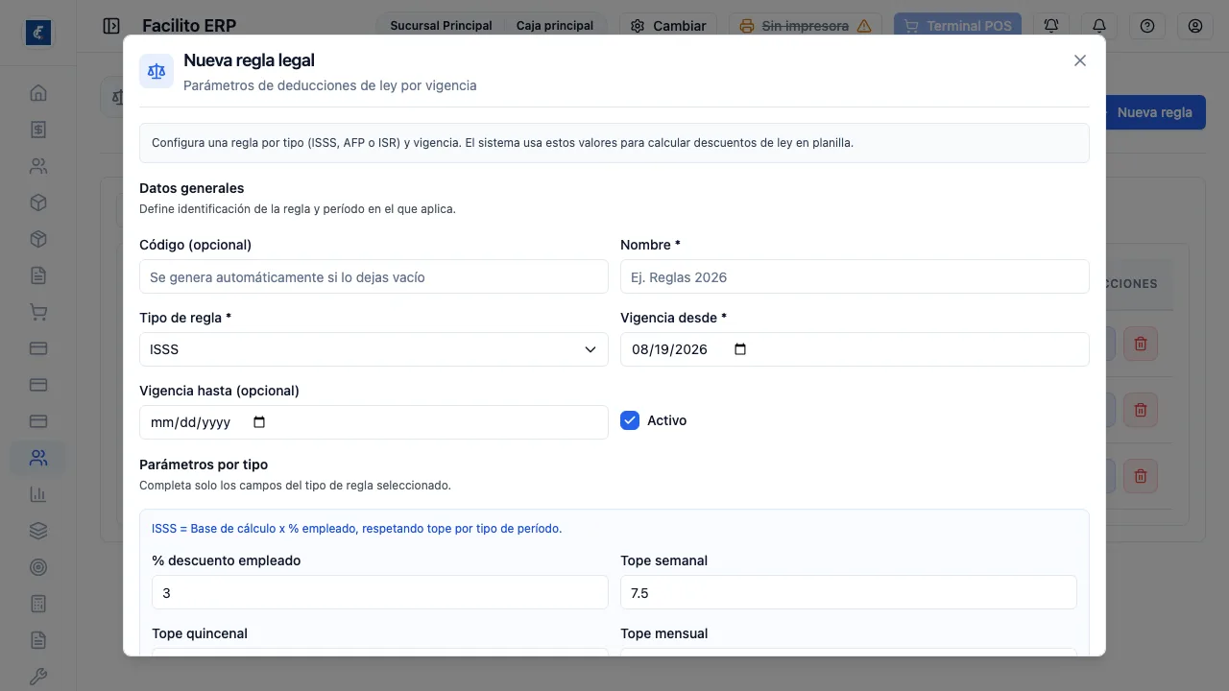Expand the Tipo de regla dropdown
Viewport: 1229px width, 691px height.
pos(374,349)
